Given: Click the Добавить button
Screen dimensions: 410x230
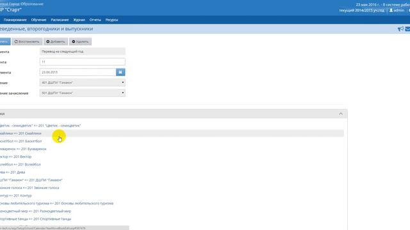Looking at the screenshot, I should click(56, 42).
